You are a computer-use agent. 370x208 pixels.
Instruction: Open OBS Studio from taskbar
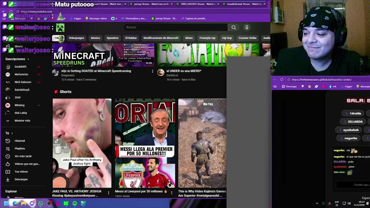point(49,203)
